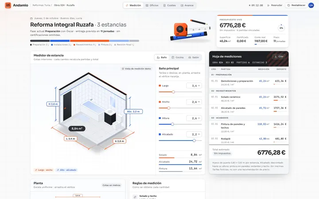
Task: Click the calendar icon beside the date
Action: click(31, 18)
